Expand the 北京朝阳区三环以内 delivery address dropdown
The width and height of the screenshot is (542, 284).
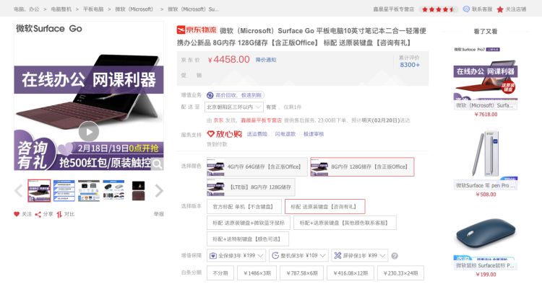pyautogui.click(x=234, y=107)
